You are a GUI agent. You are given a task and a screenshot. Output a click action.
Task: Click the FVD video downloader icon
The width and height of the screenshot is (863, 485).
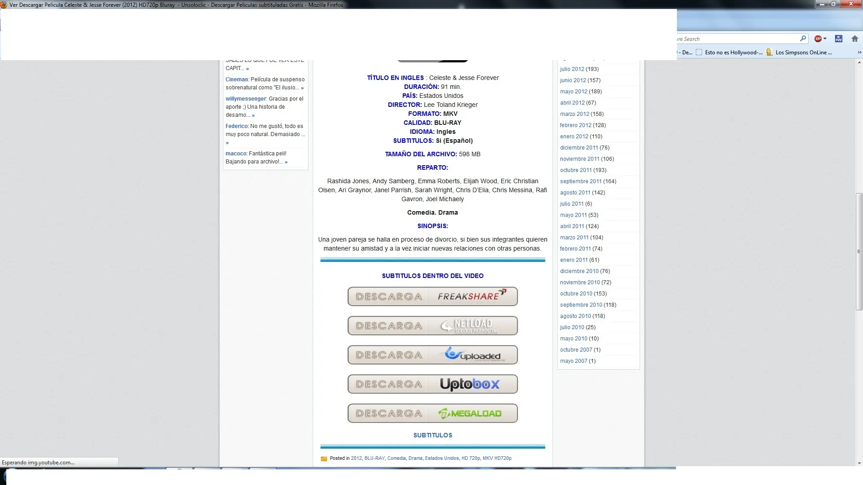point(838,39)
